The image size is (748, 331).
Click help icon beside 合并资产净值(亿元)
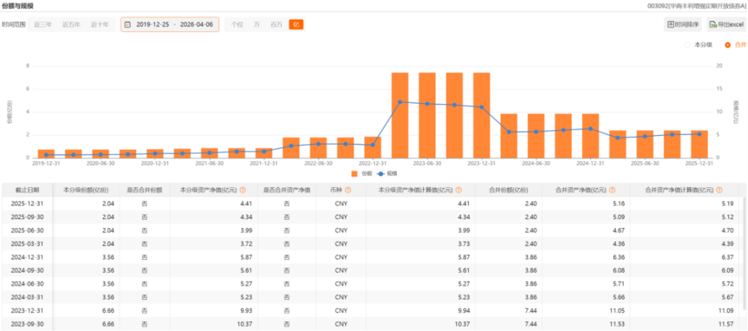611,189
